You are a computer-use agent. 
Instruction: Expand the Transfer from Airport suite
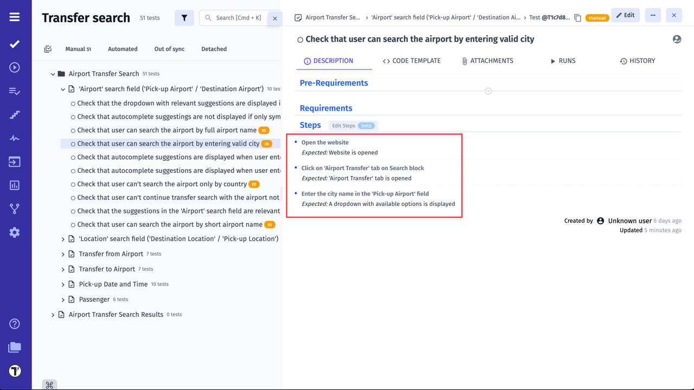[x=63, y=254]
